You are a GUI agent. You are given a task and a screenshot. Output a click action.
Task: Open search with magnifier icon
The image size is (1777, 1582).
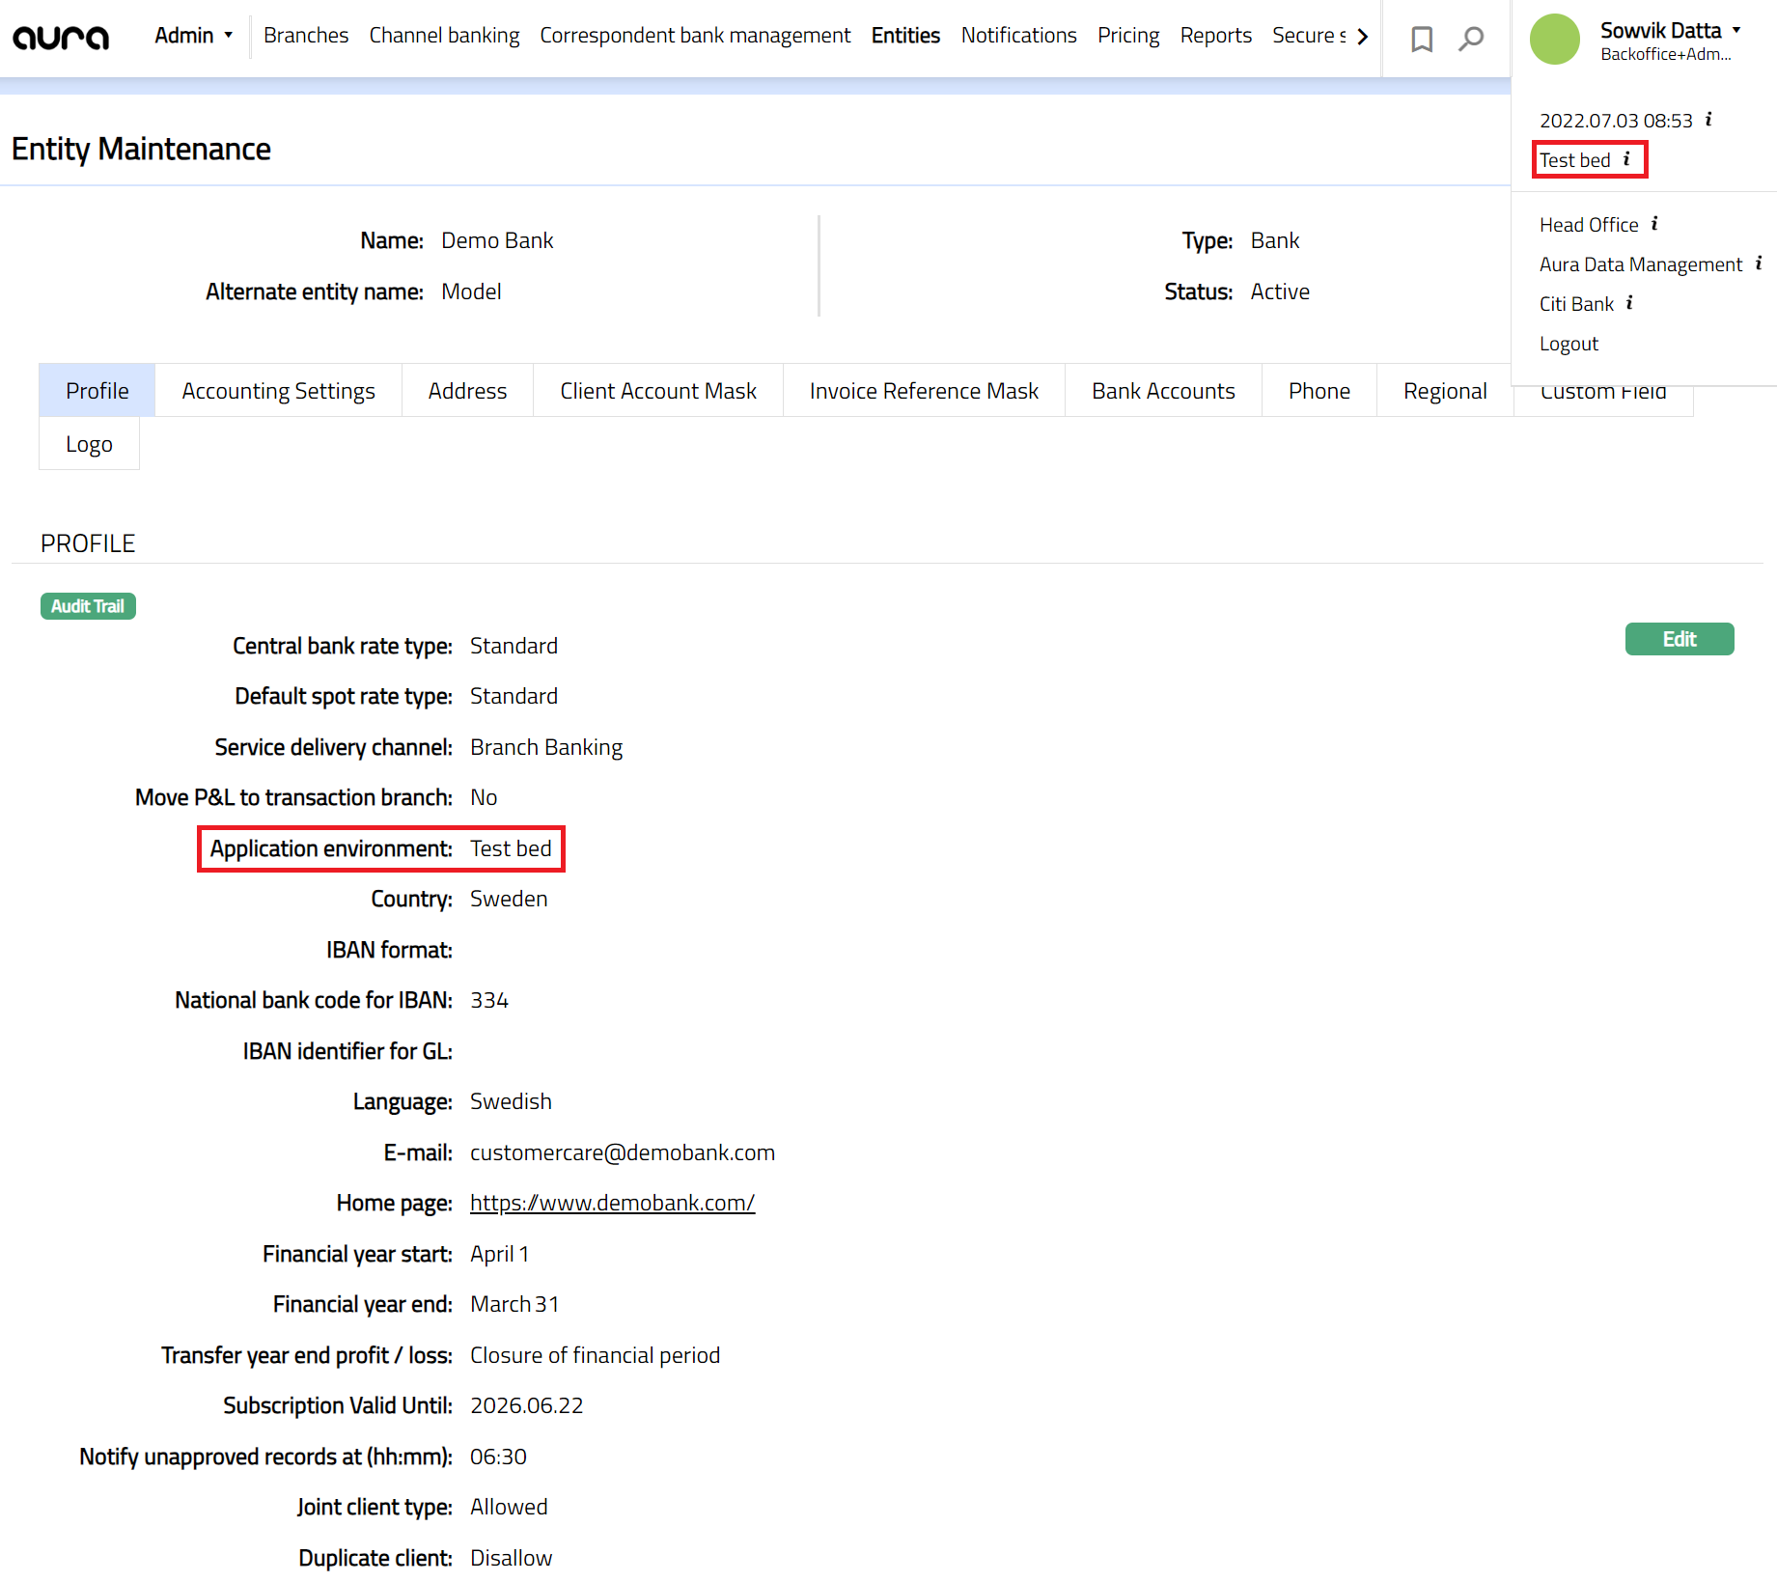1471,39
